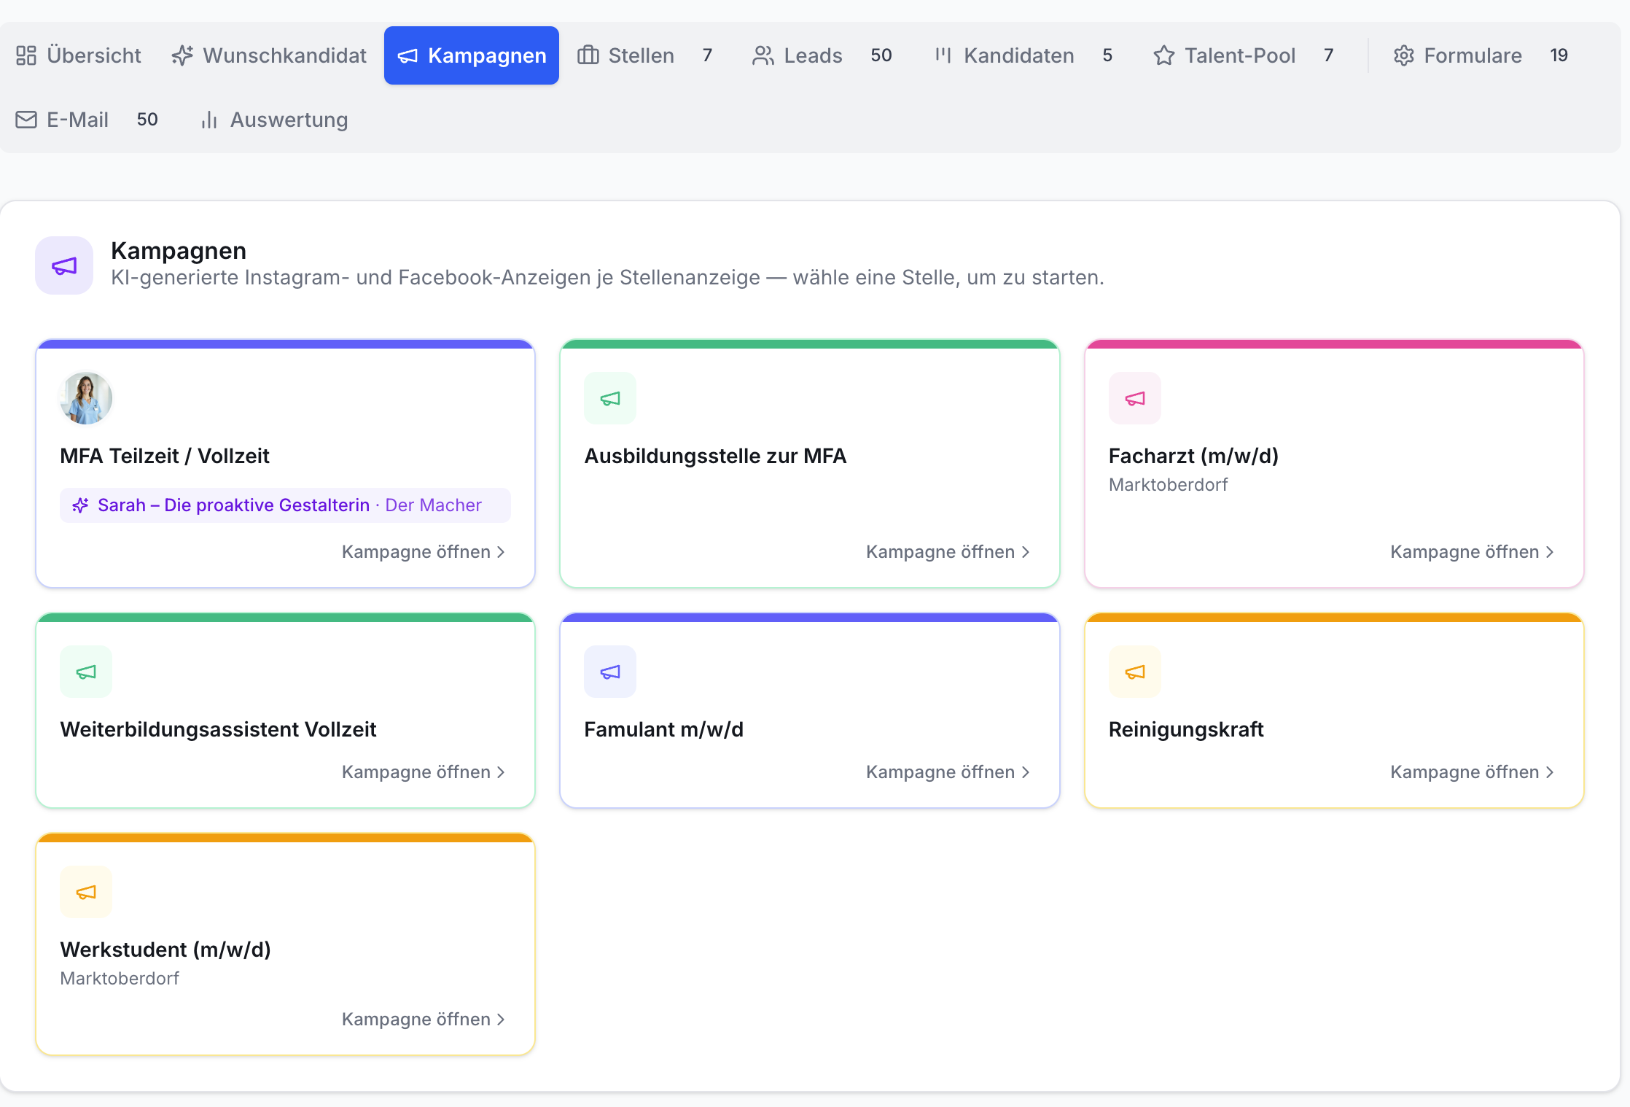Click the pink megaphone on Facharzt card
The height and width of the screenshot is (1107, 1630).
[1135, 398]
